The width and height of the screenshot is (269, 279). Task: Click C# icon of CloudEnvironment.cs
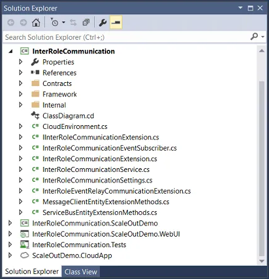click(36, 126)
